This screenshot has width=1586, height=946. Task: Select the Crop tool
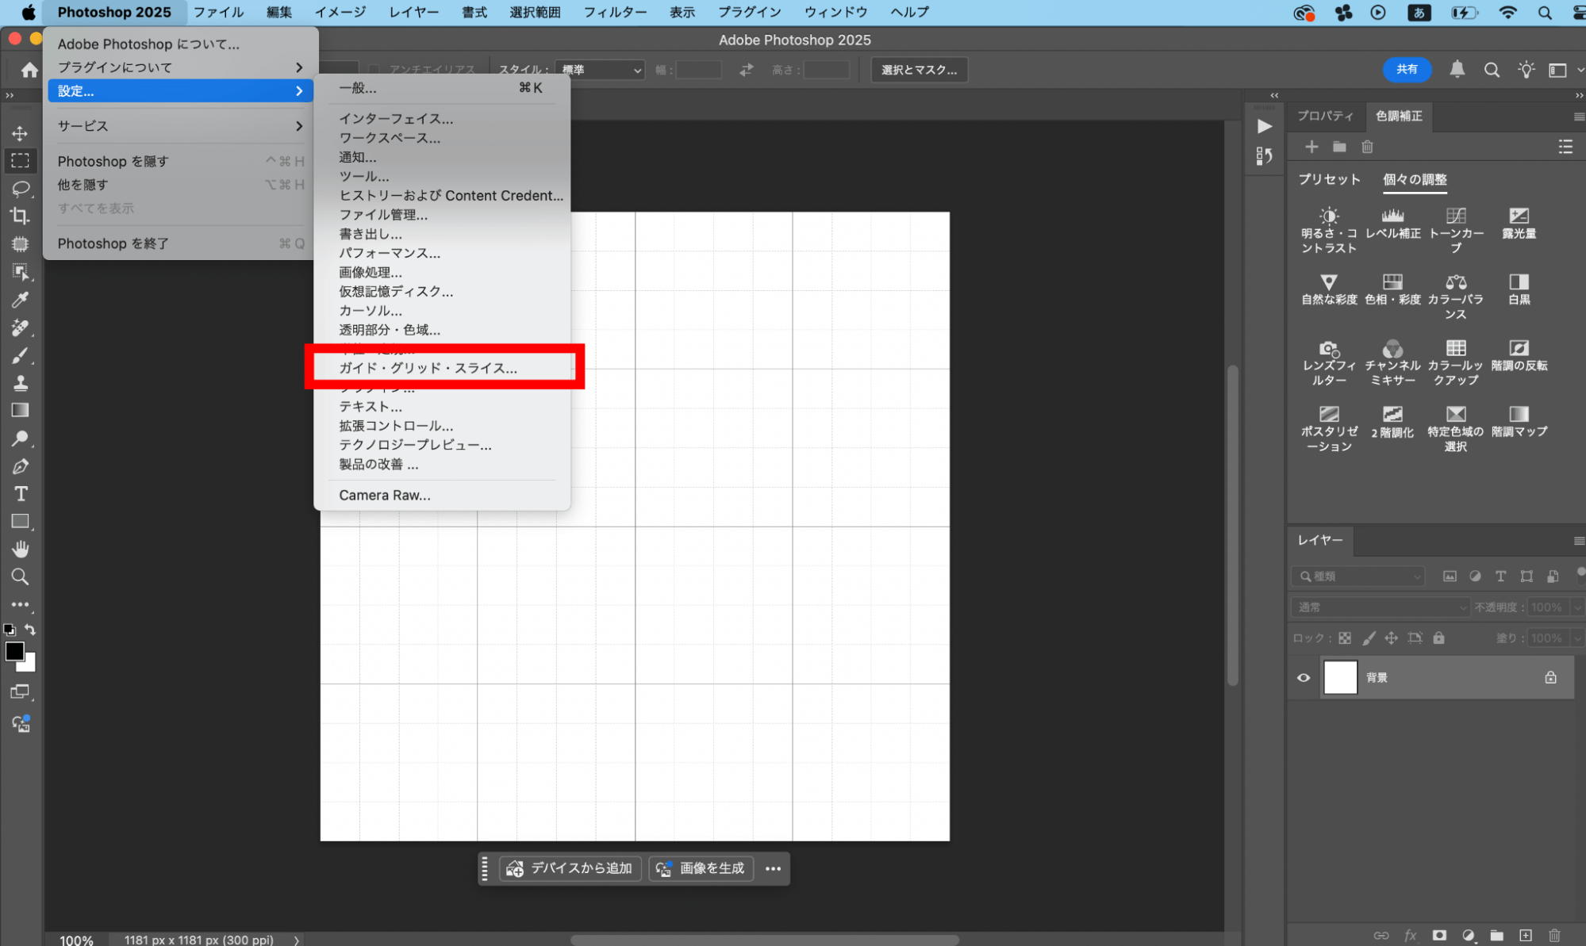pos(21,216)
